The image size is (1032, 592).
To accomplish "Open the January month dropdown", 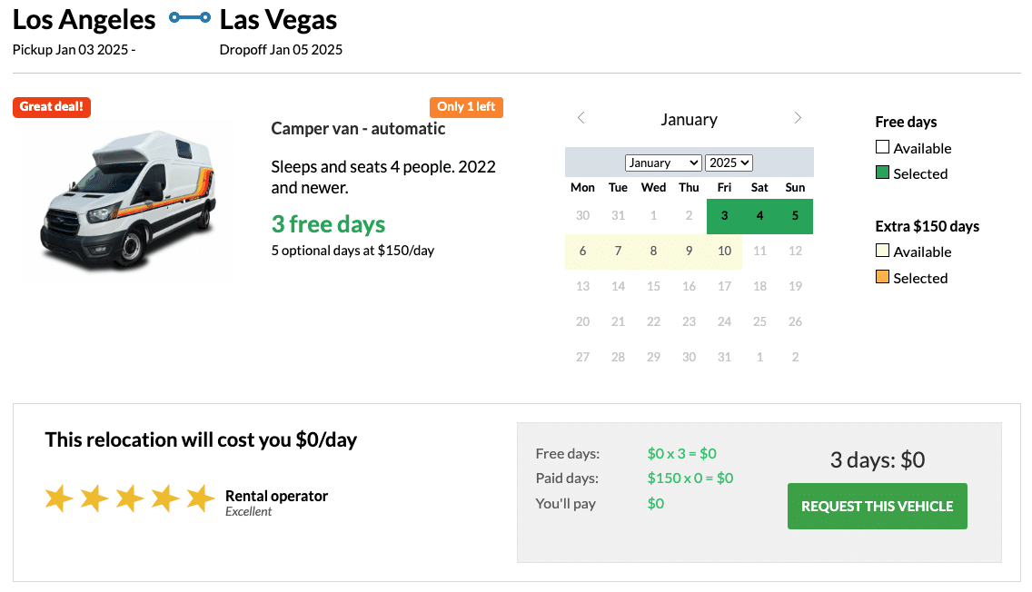I will point(663,163).
